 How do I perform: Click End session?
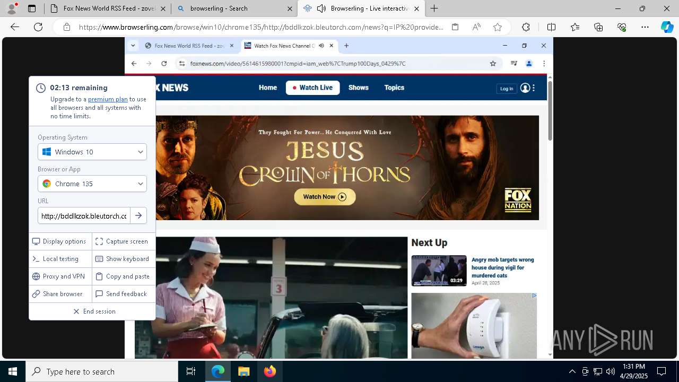[x=94, y=311]
